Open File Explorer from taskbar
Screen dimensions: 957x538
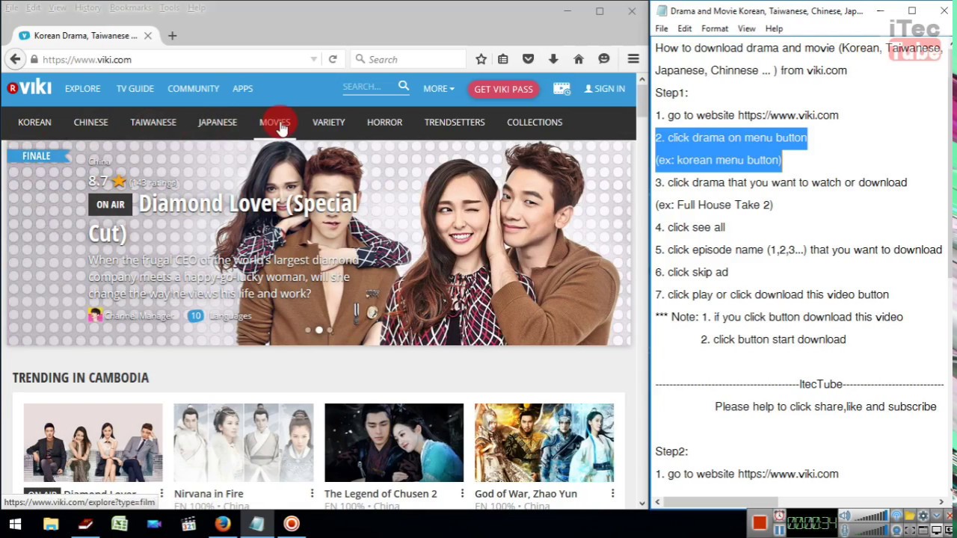[51, 524]
